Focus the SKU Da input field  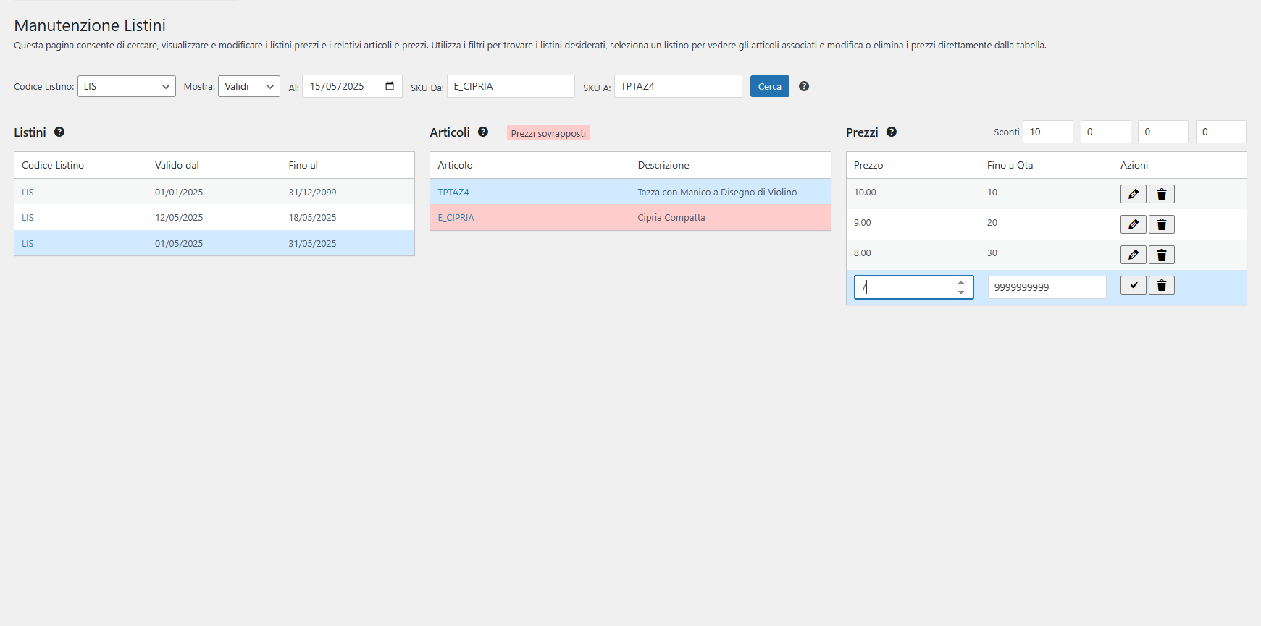click(511, 86)
